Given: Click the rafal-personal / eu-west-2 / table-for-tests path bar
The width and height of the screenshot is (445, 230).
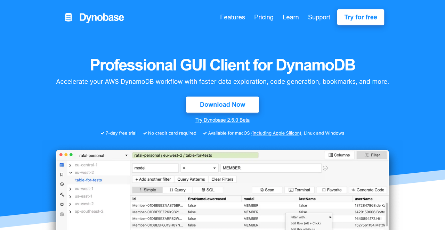Looking at the screenshot, I should [x=195, y=155].
